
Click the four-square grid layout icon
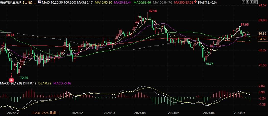tap(243, 2)
